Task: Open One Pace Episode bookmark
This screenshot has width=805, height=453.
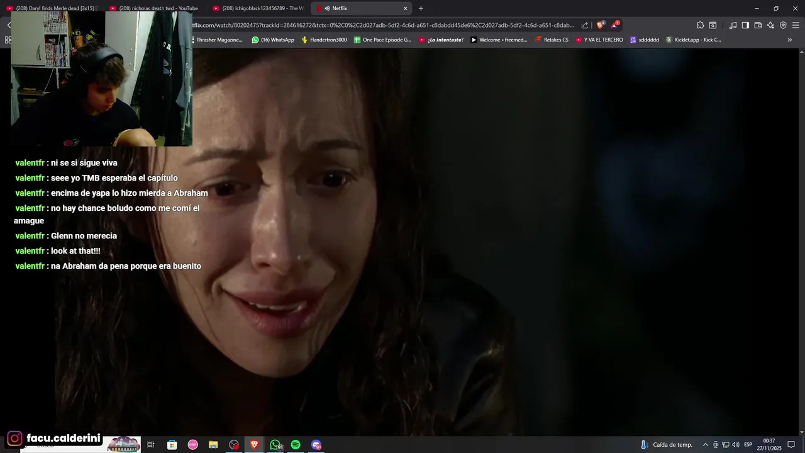Action: pos(382,40)
